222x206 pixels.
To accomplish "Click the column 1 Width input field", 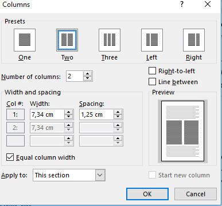I will coord(47,114).
